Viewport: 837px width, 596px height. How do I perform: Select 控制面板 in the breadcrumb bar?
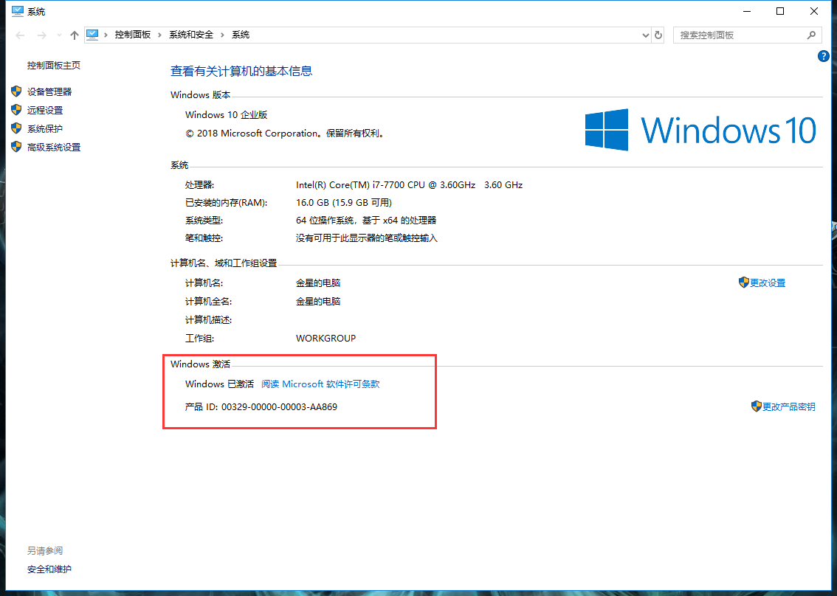[x=131, y=34]
